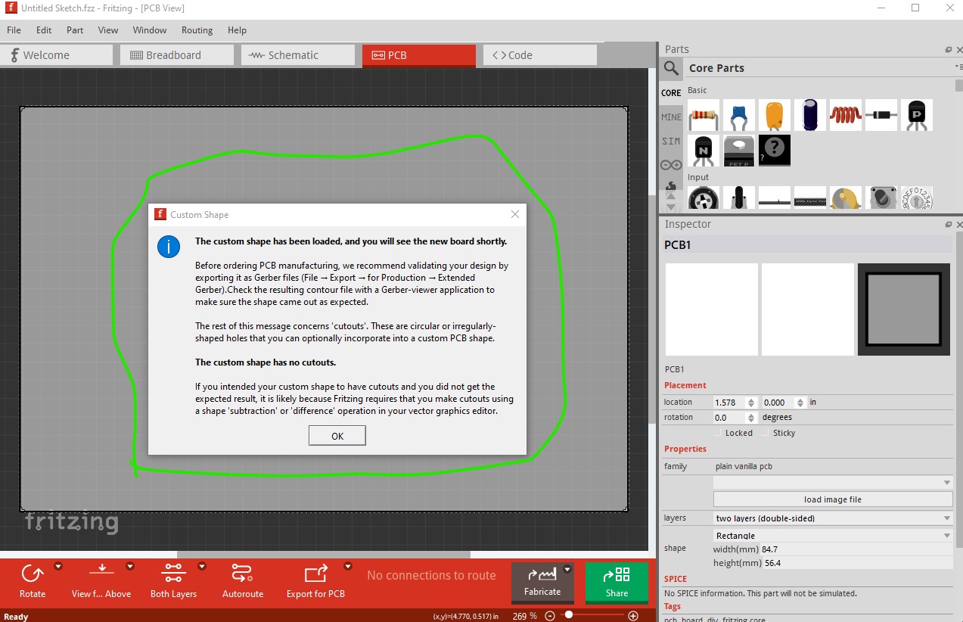963x622 pixels.
Task: Pick the diode part
Action: (x=881, y=115)
